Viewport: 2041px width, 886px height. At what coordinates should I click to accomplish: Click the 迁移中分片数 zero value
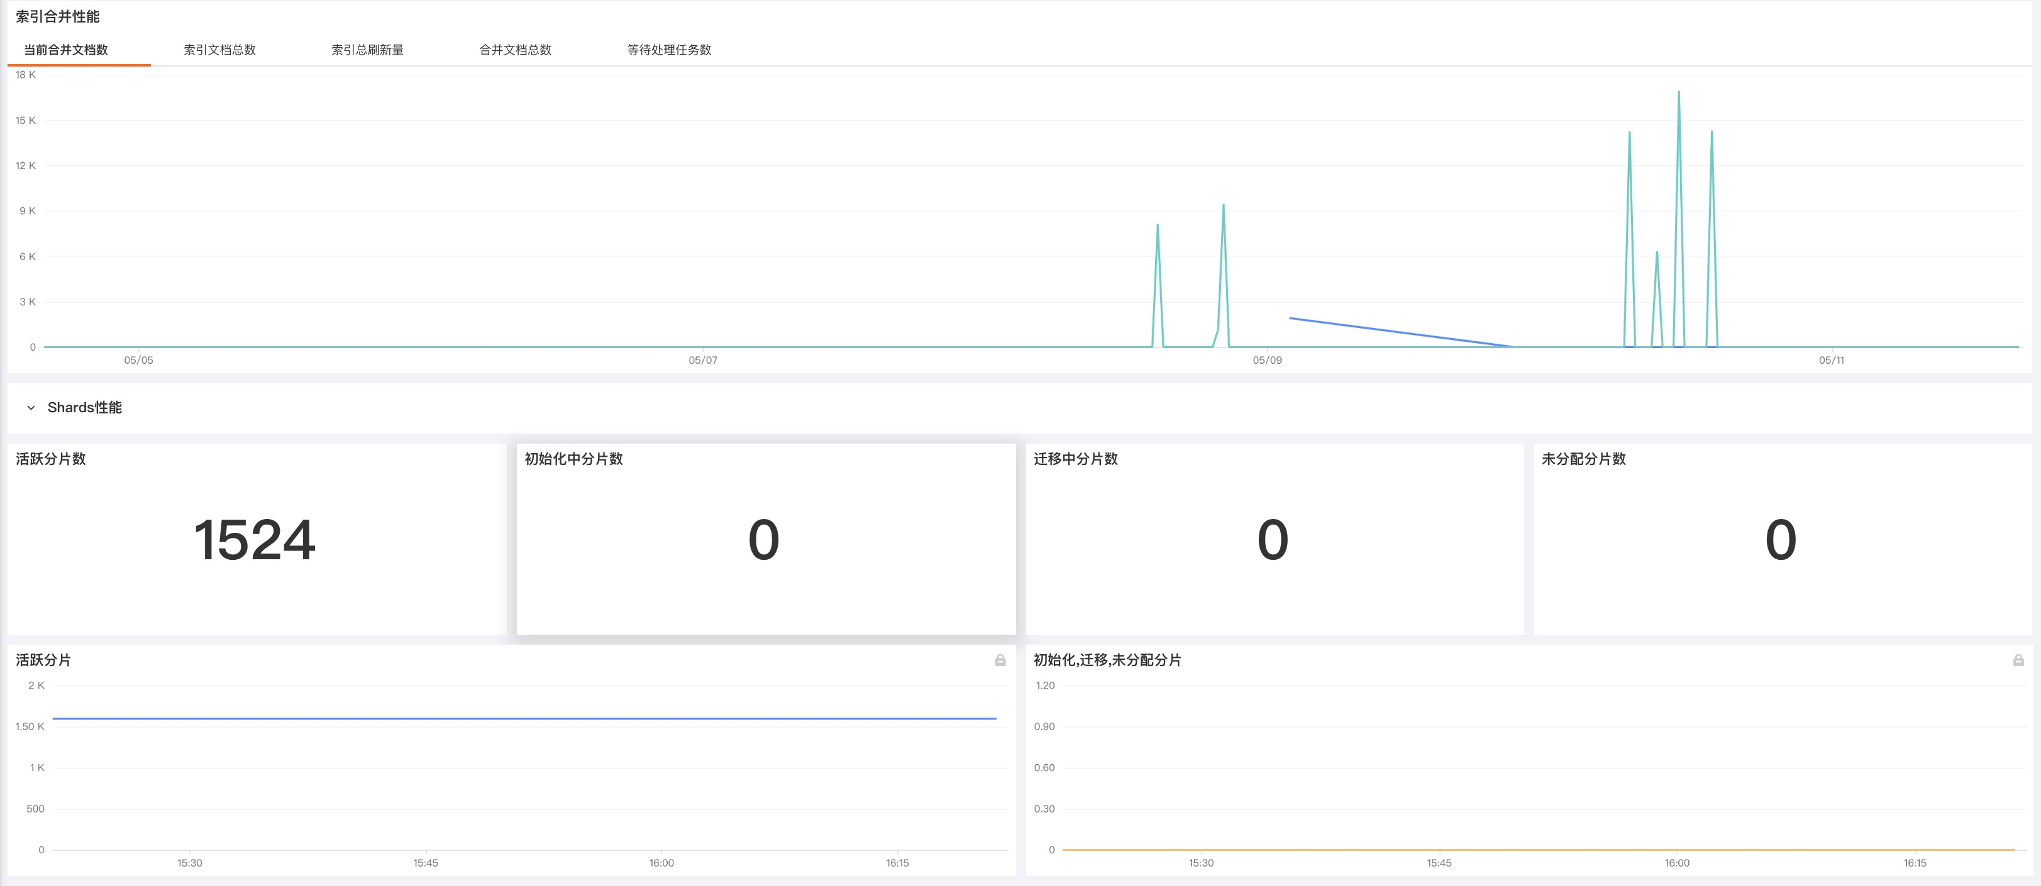tap(1273, 540)
